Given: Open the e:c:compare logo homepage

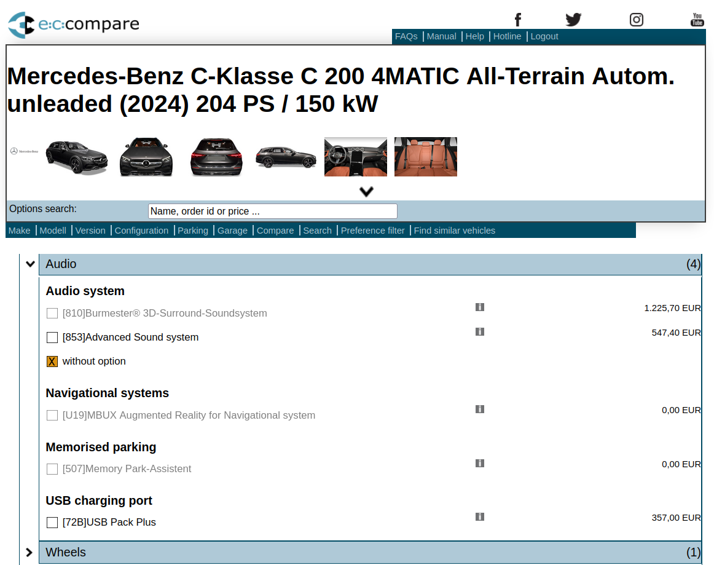Looking at the screenshot, I should 74,25.
